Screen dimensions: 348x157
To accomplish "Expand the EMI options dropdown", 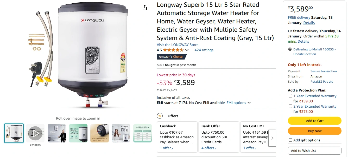I will click(x=238, y=103).
